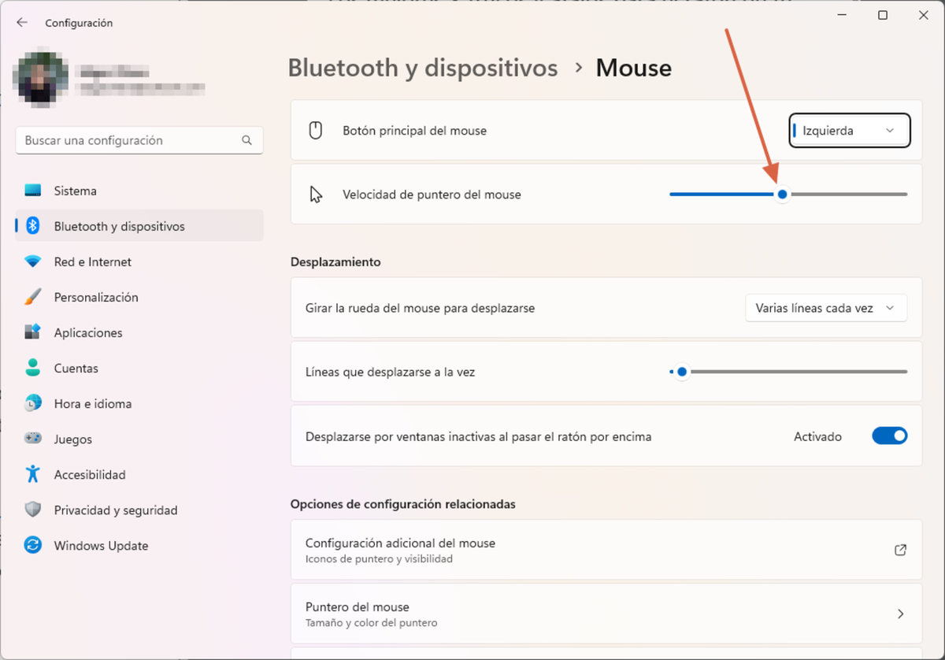Open Aplicaciones via its sidebar icon
Screen dimensions: 945x660
(x=31, y=332)
